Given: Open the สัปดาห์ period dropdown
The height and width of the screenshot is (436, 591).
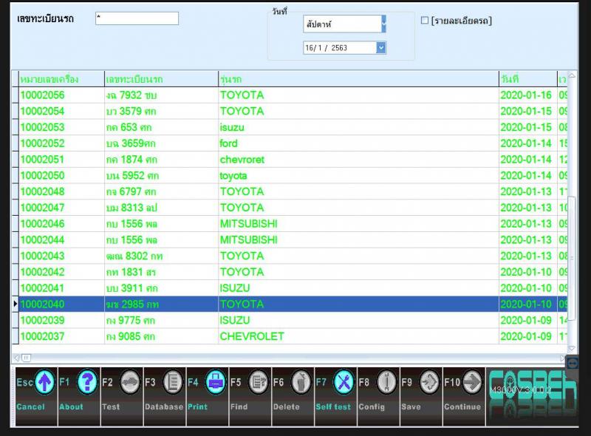Looking at the screenshot, I should pos(383,24).
